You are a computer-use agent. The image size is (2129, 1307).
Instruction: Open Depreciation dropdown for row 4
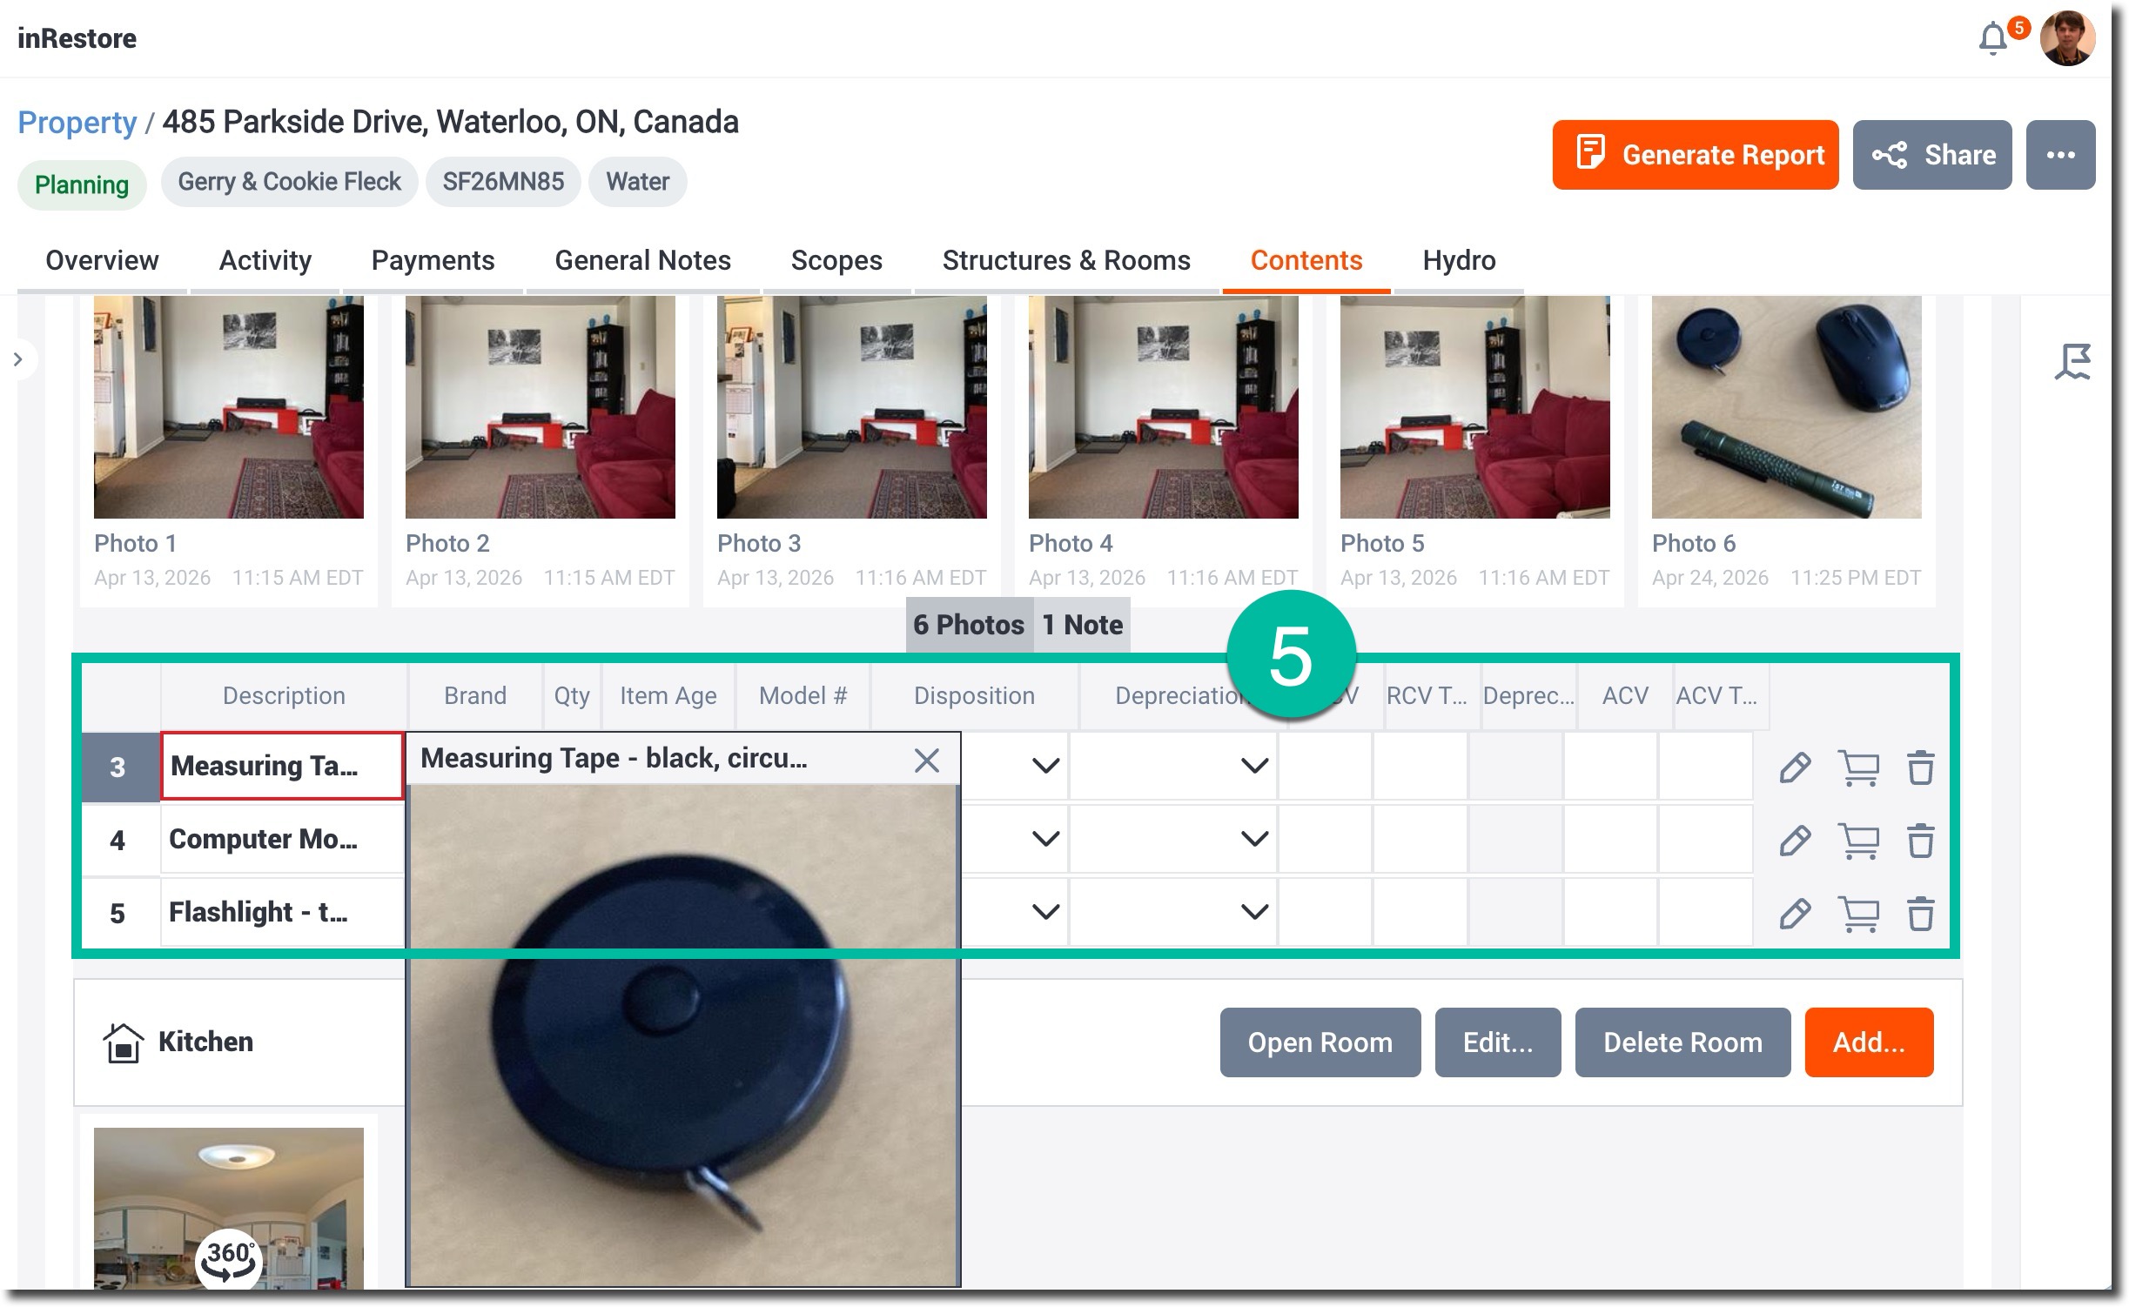point(1253,839)
